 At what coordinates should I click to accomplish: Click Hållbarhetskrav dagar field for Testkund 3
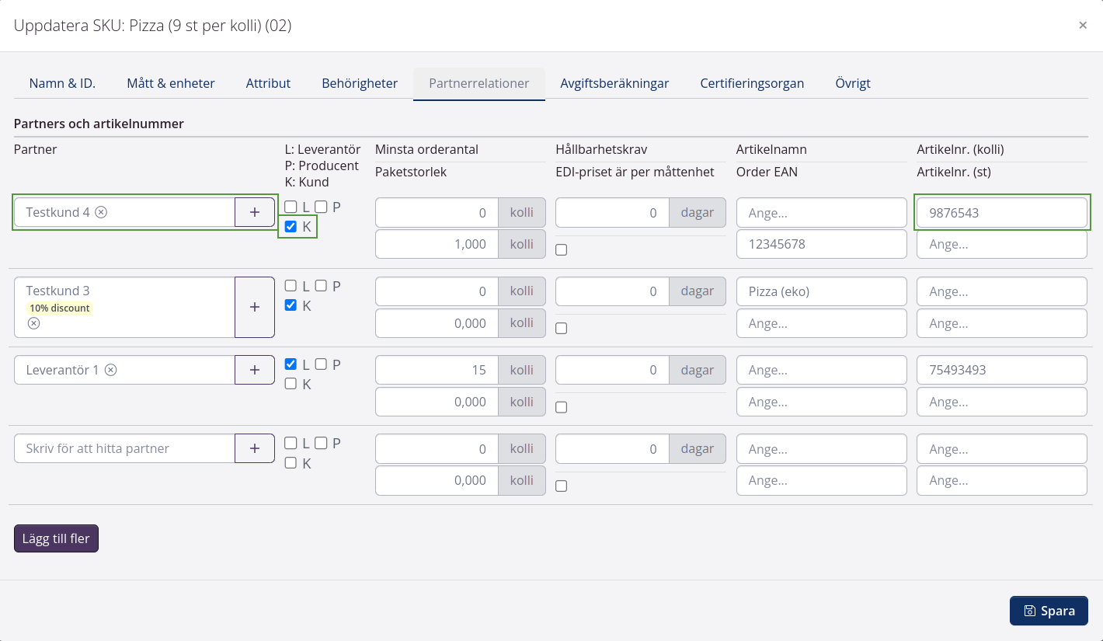point(613,291)
